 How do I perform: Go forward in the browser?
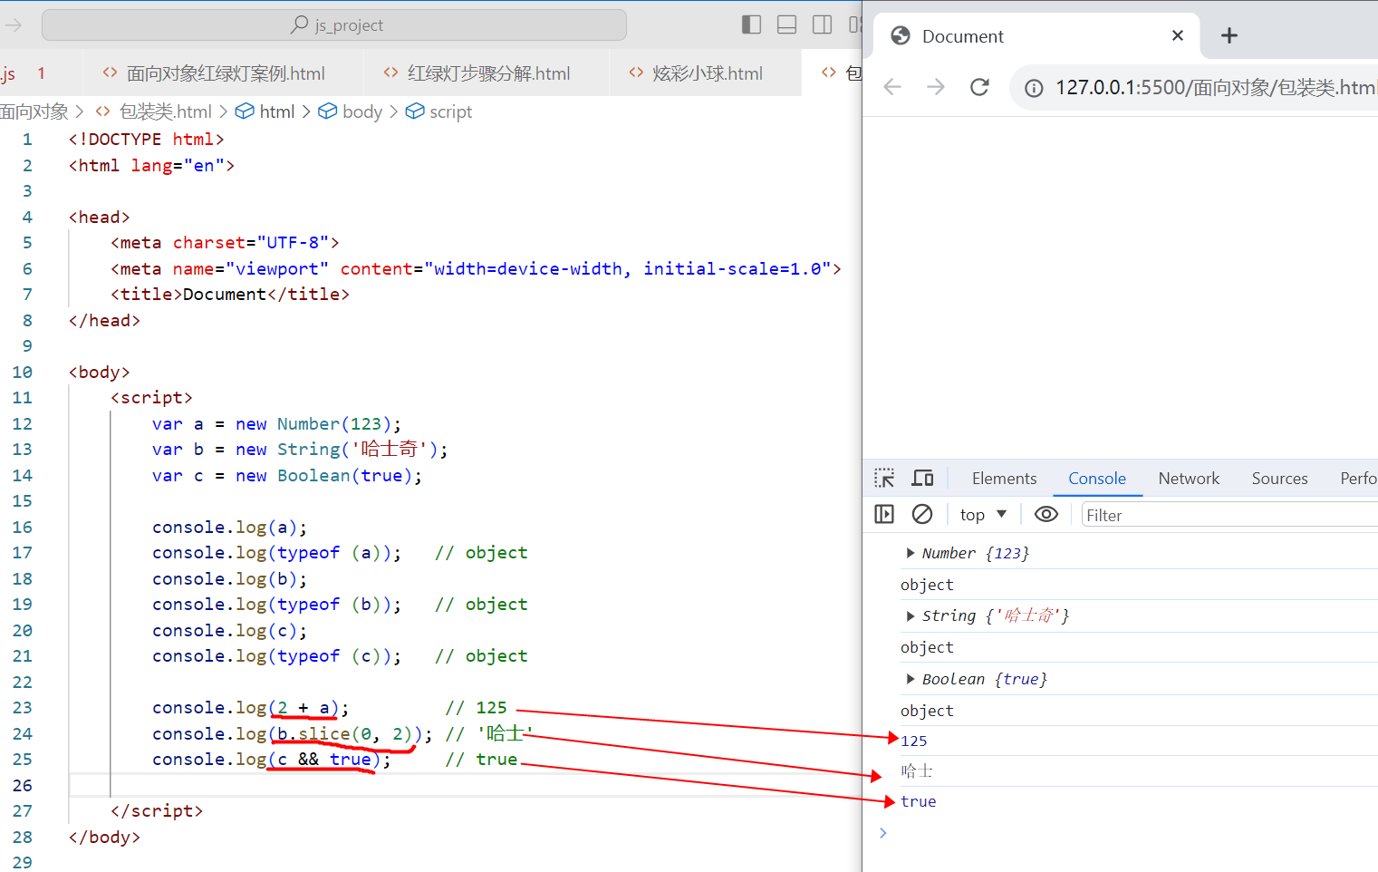click(x=936, y=87)
